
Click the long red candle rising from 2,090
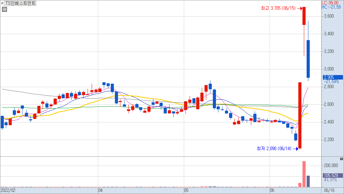[x=300, y=115]
